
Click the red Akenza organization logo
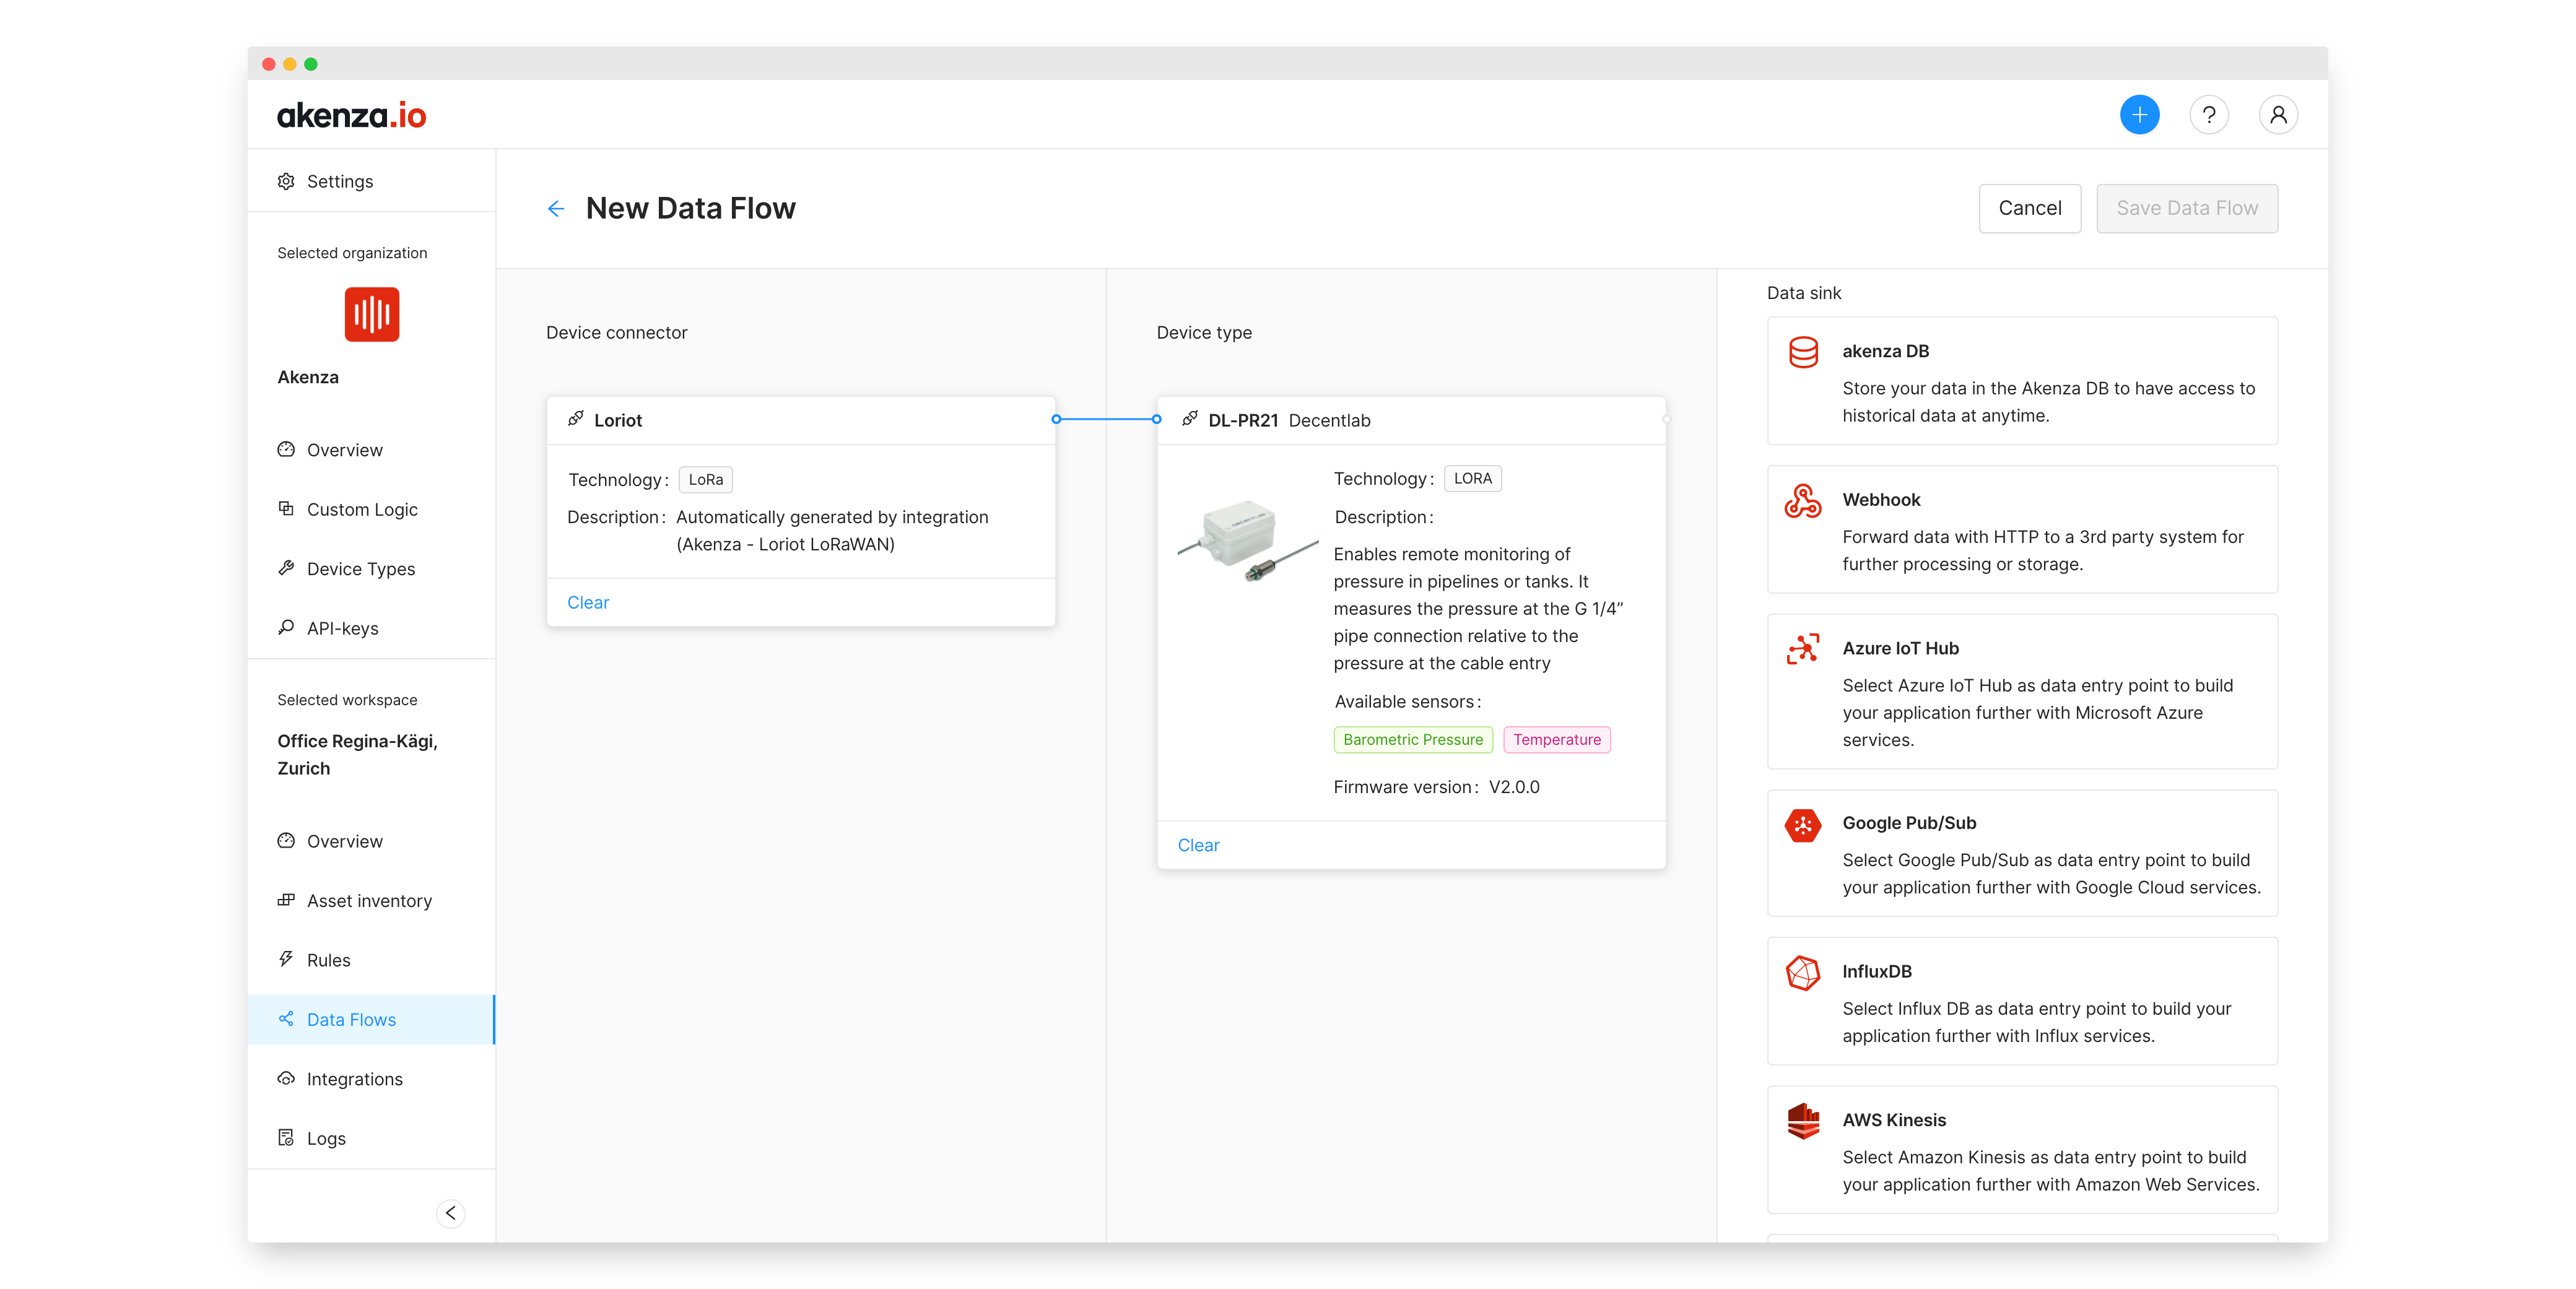pyautogui.click(x=372, y=314)
